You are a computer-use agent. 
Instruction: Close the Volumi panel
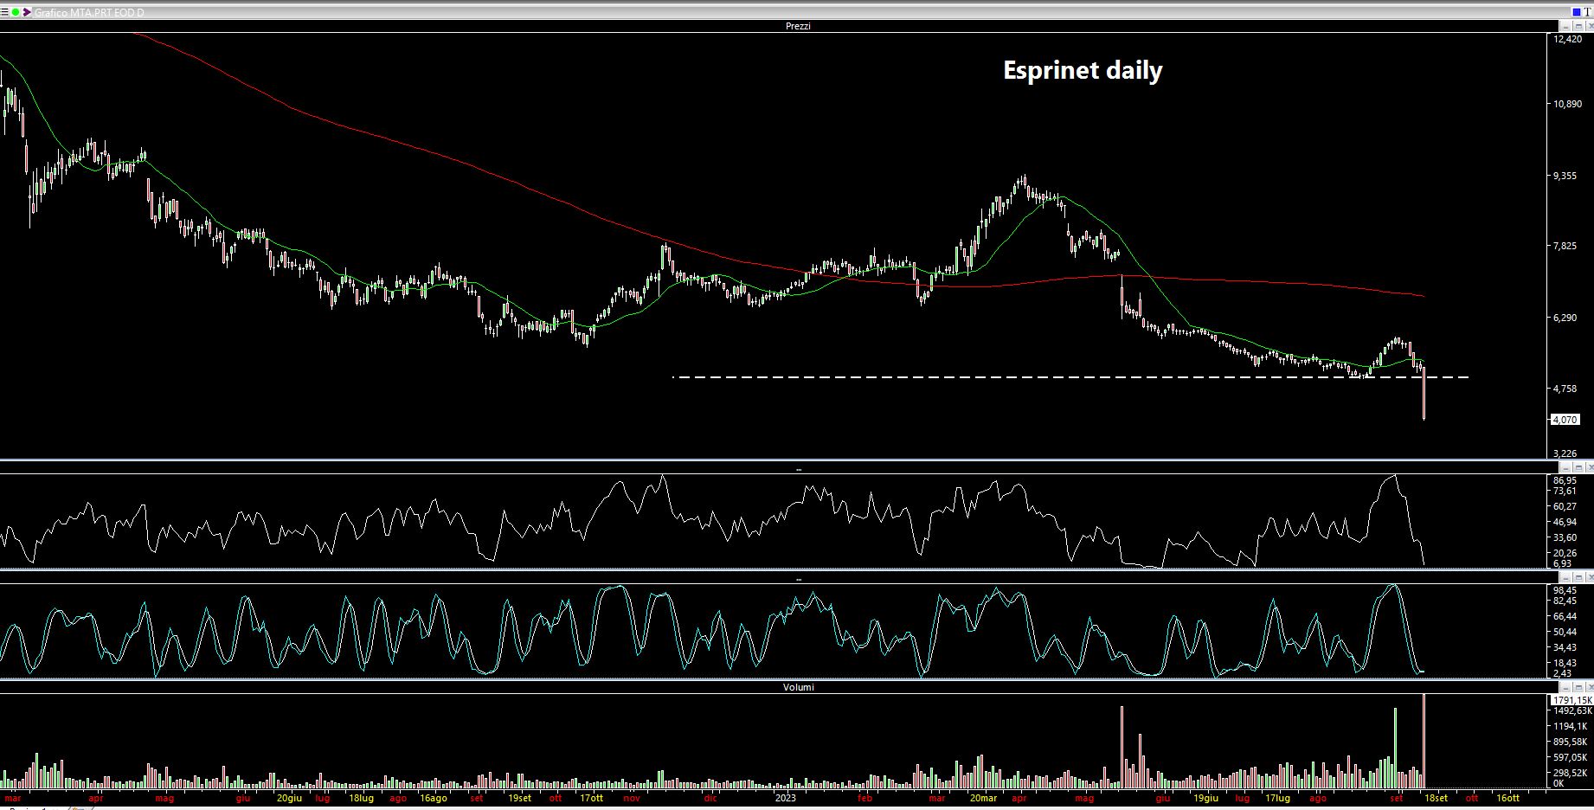coord(1591,687)
